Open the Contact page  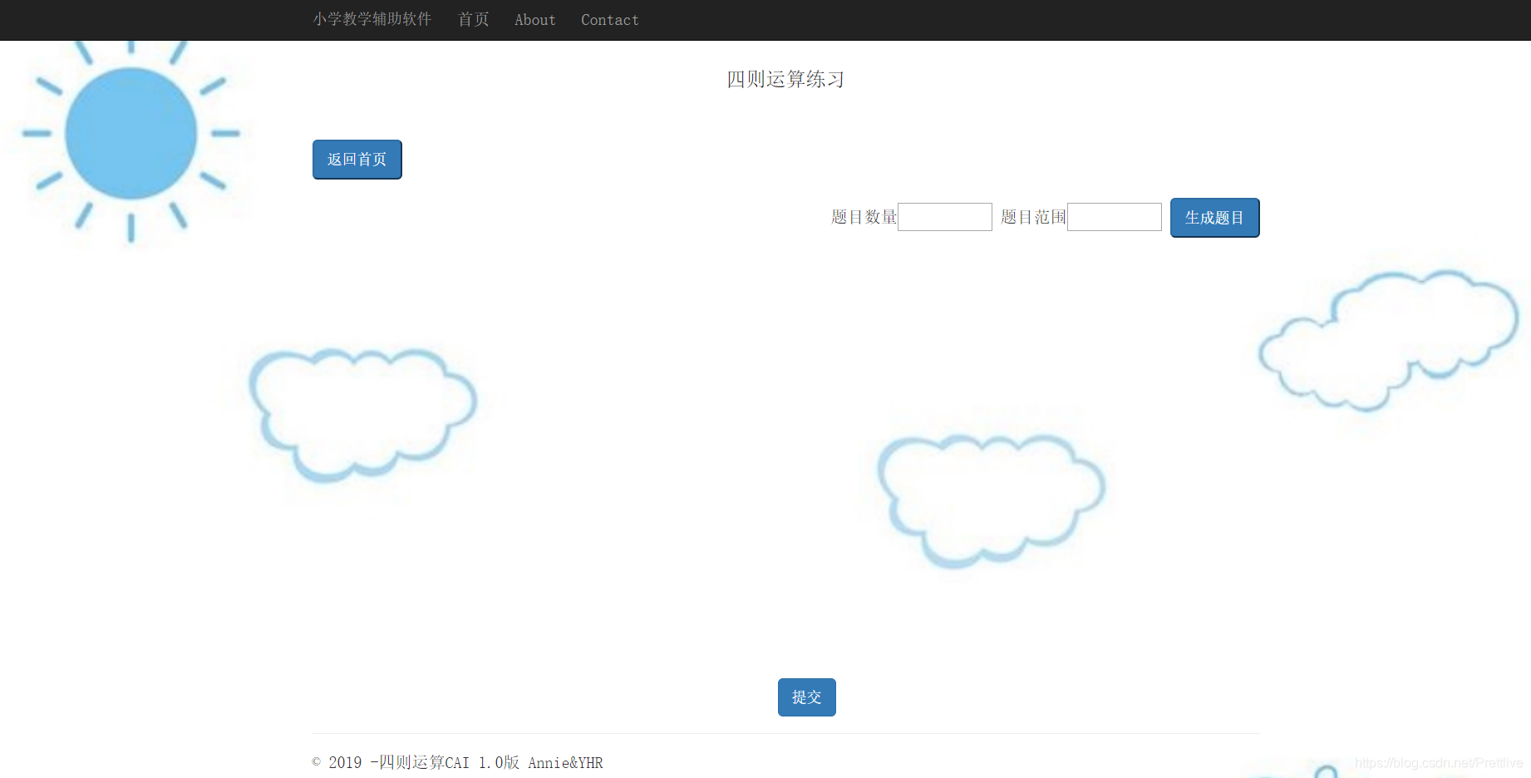[609, 20]
